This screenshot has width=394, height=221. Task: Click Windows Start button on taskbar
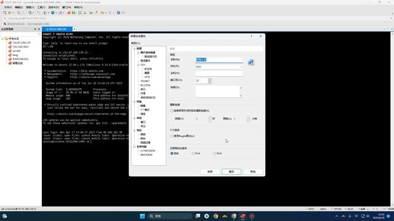pos(142,216)
